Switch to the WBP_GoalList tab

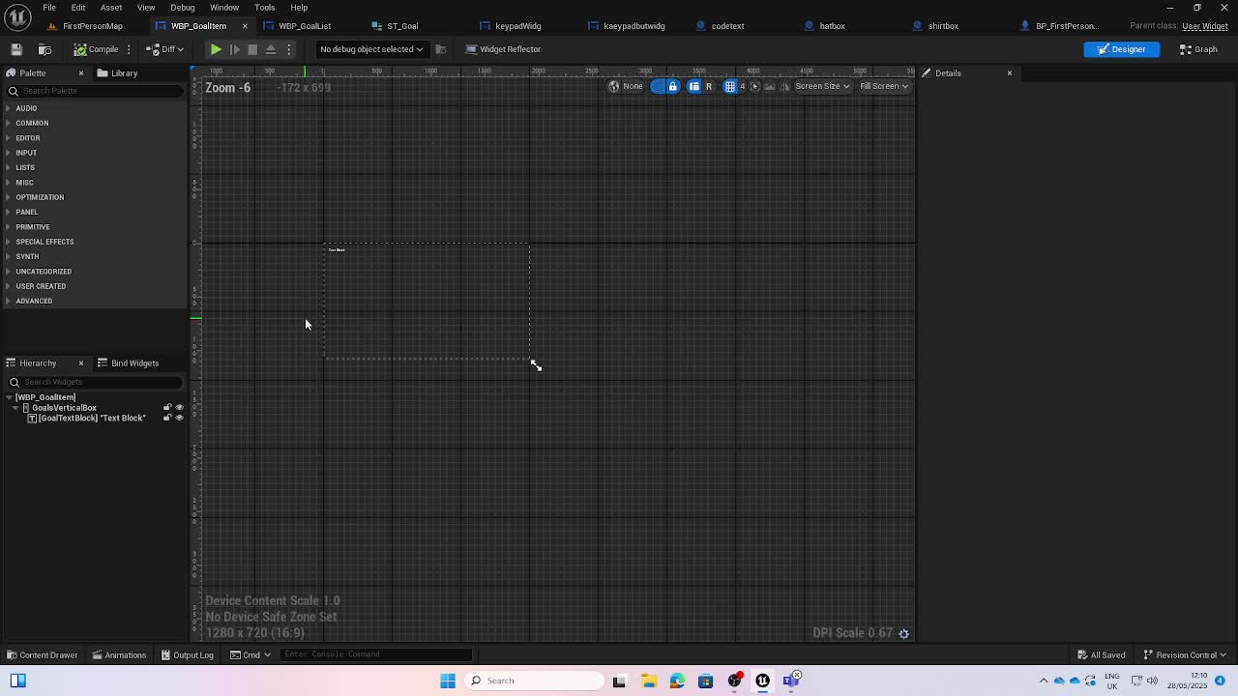click(304, 26)
